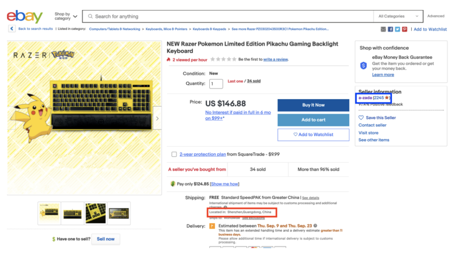This screenshot has width=469, height=253.
Task: Select the third product thumbnail
Action: point(96,213)
